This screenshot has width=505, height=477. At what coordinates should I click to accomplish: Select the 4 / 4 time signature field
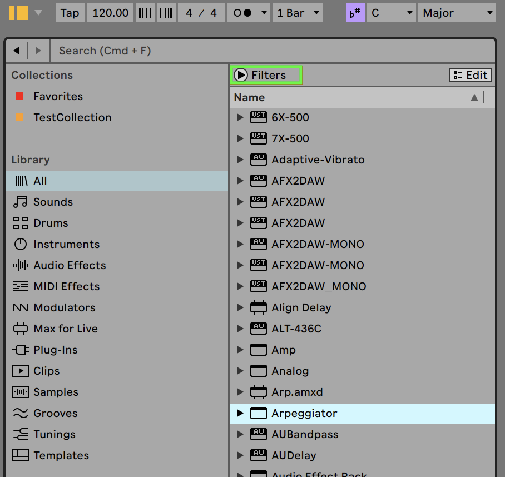[x=201, y=13]
